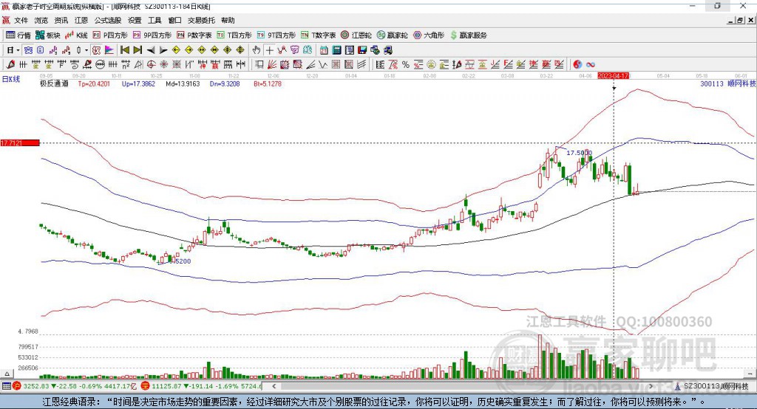The height and width of the screenshot is (409, 757).
Task: Launch the 江恩轮 Gann wheel
Action: click(356, 35)
